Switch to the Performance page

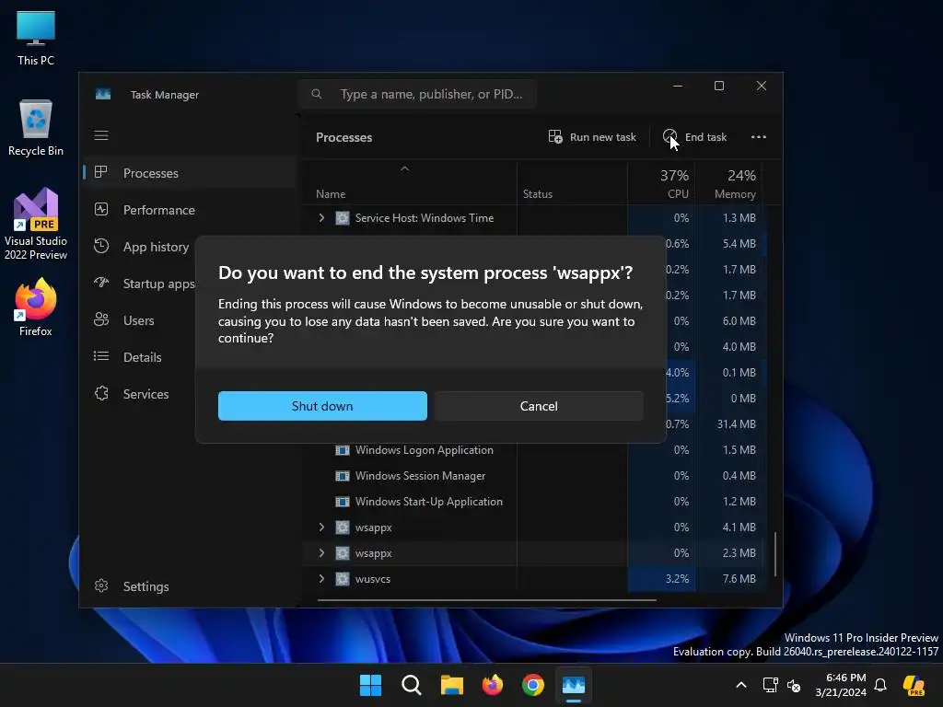190,210
